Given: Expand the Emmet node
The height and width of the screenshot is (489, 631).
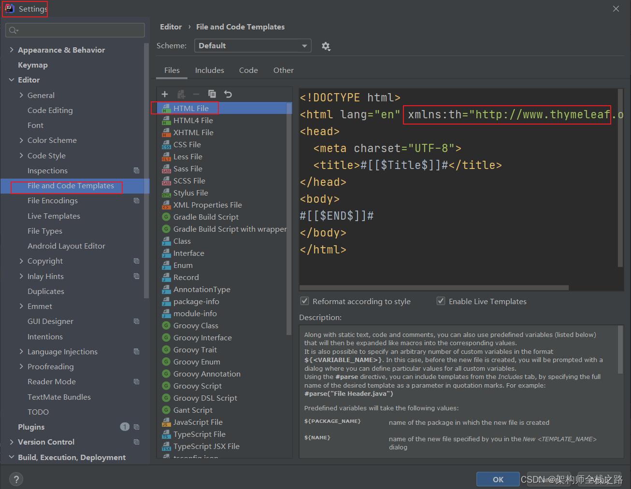Looking at the screenshot, I should coord(21,306).
